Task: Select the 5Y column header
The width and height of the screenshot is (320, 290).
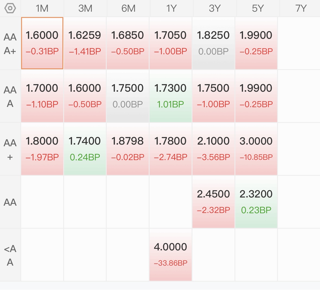Action: pos(258,8)
